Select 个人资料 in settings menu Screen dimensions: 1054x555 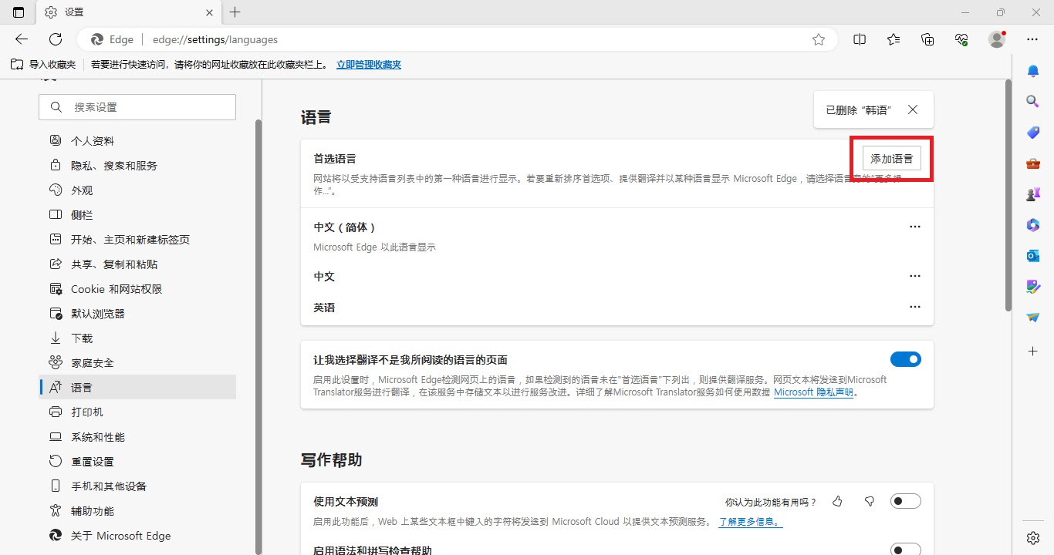coord(137,141)
